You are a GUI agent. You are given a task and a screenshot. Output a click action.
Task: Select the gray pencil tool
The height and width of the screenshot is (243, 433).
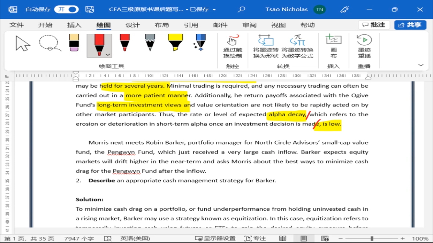150,43
